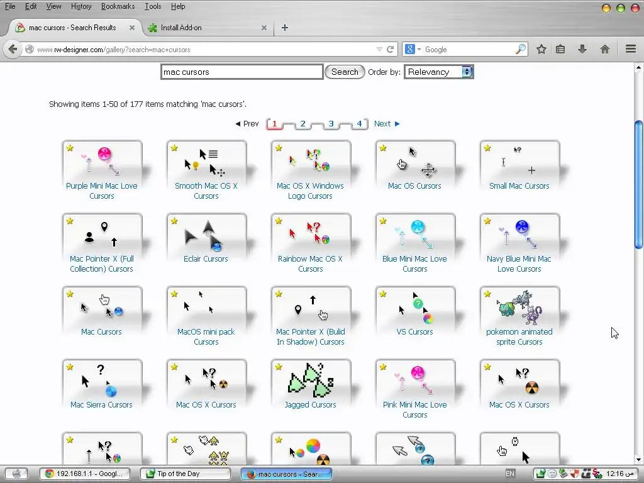Screen dimensions: 644x483
Task: Open the downloads arrow icon
Action: (582, 49)
